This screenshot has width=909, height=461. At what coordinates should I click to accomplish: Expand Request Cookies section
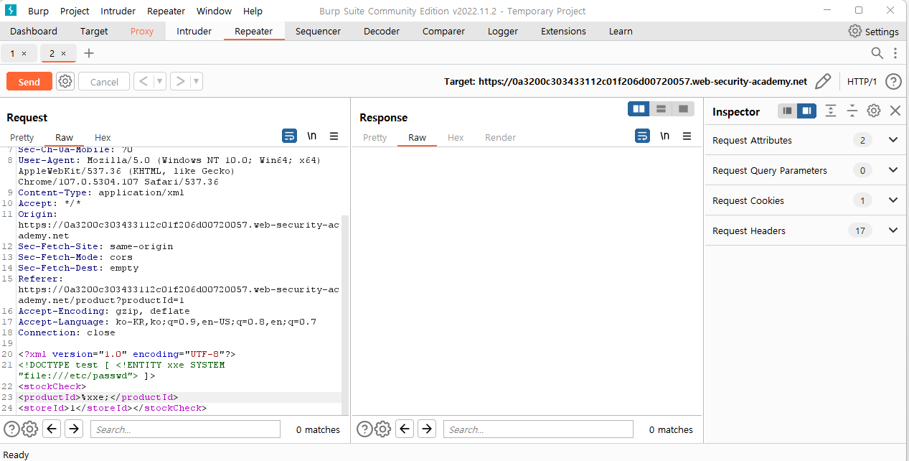[x=893, y=200]
